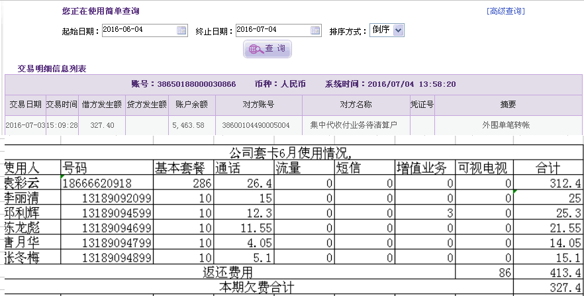The image size is (584, 296).
Task: Click the 摘要 column header
Action: tap(508, 105)
